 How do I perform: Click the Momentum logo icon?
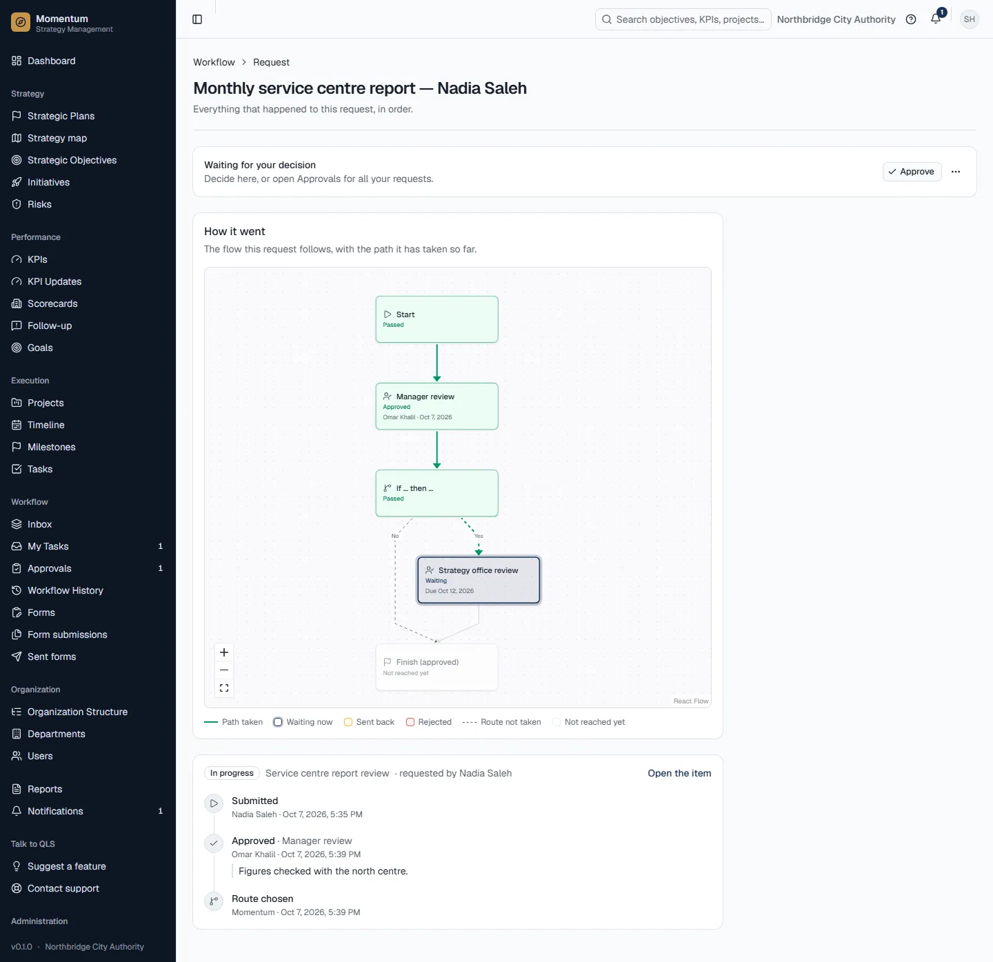pos(21,23)
